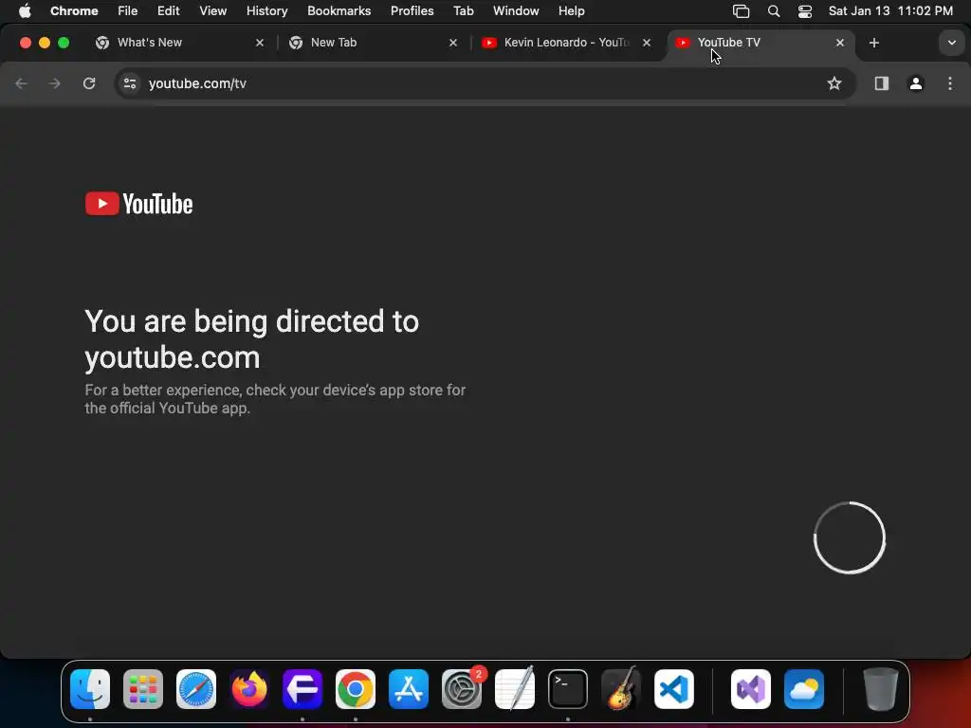The width and height of the screenshot is (971, 728).
Task: Switch to the Kevin Leonardo YouTube tab
Action: (x=565, y=43)
